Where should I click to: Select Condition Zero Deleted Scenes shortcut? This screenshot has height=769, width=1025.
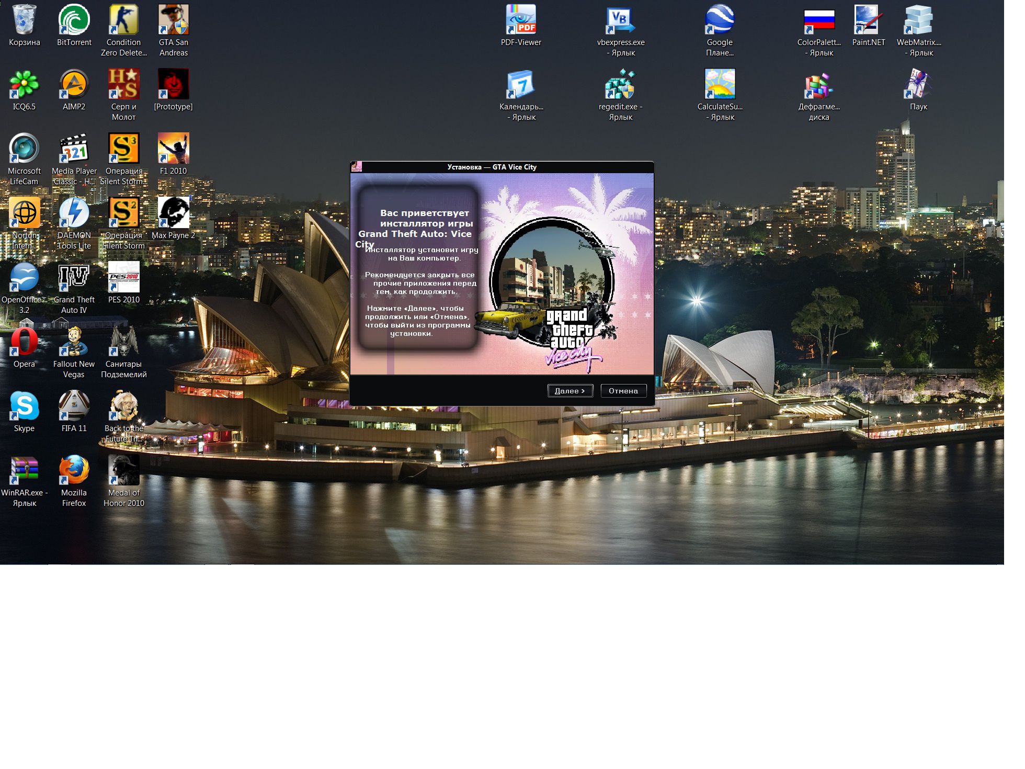(x=123, y=20)
